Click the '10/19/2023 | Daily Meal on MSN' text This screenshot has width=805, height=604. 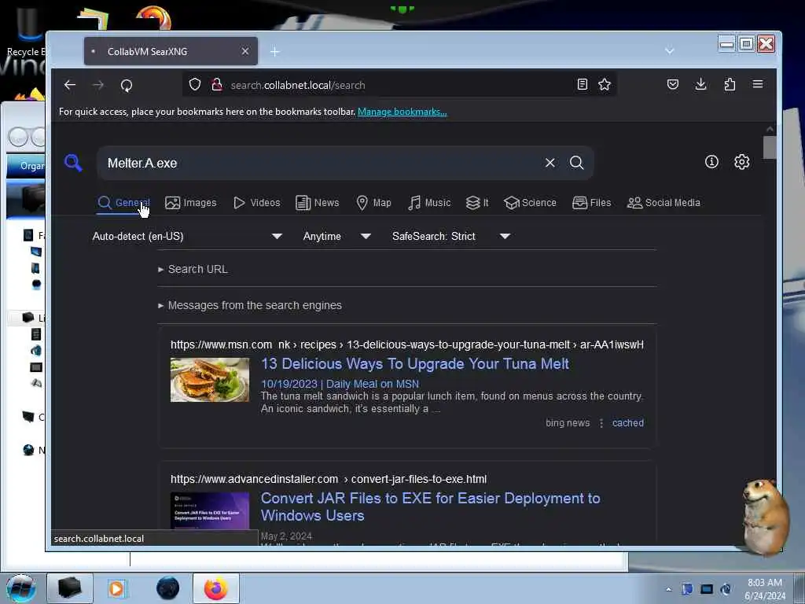pyautogui.click(x=340, y=384)
